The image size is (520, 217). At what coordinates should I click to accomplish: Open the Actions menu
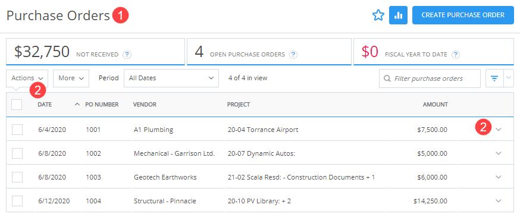coord(27,78)
